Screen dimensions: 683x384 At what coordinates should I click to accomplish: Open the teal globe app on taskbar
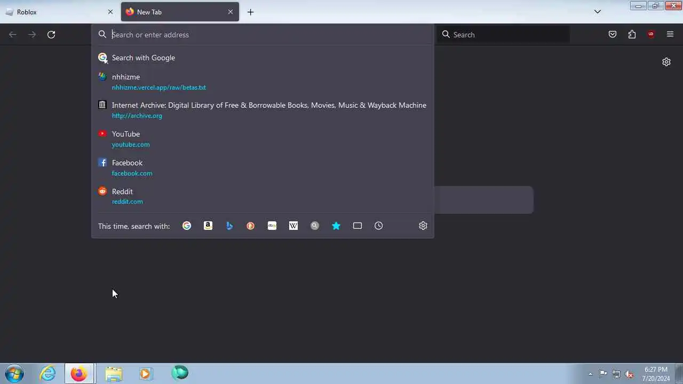(x=179, y=373)
